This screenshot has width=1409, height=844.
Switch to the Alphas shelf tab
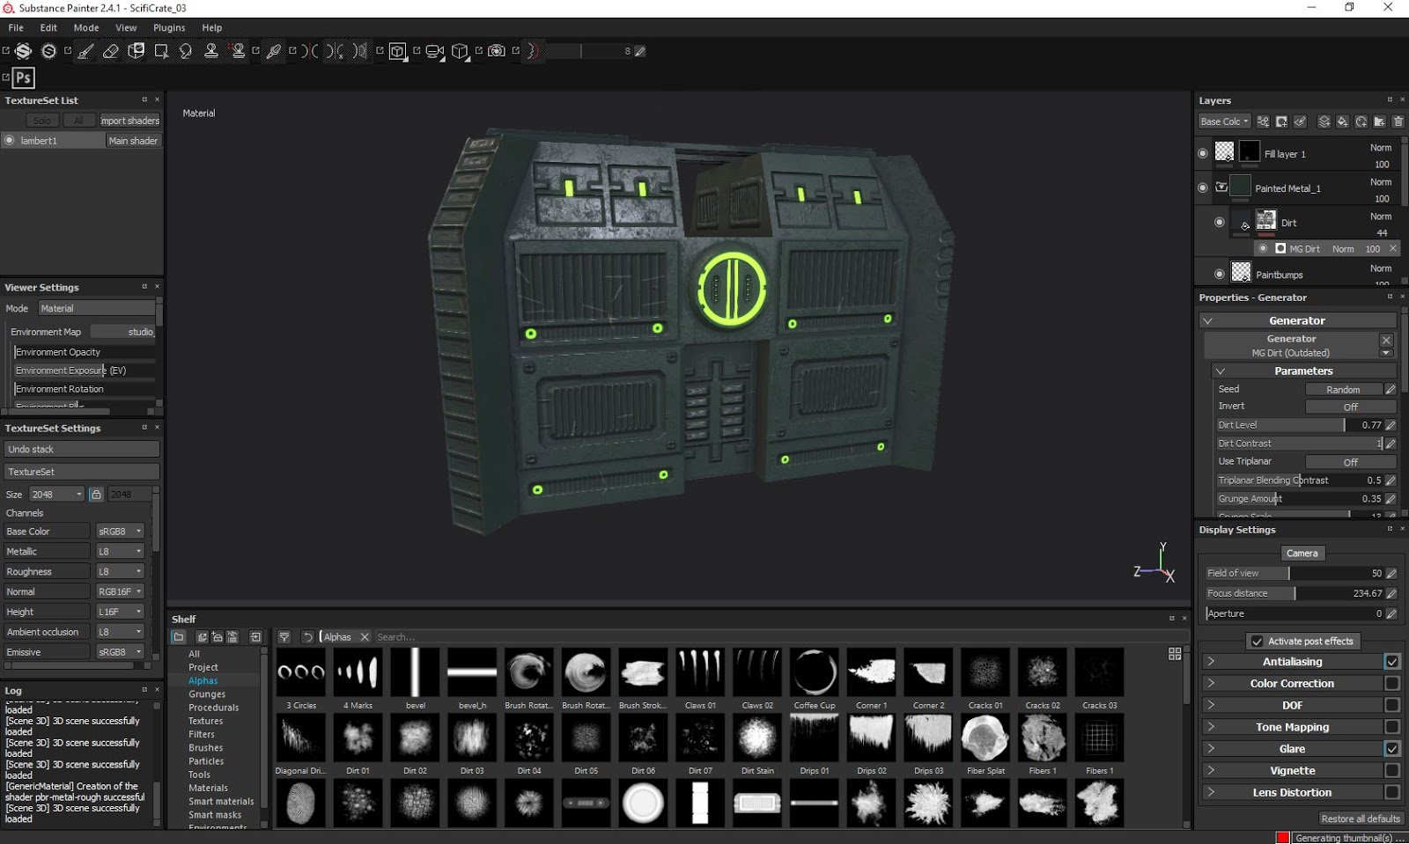(203, 680)
